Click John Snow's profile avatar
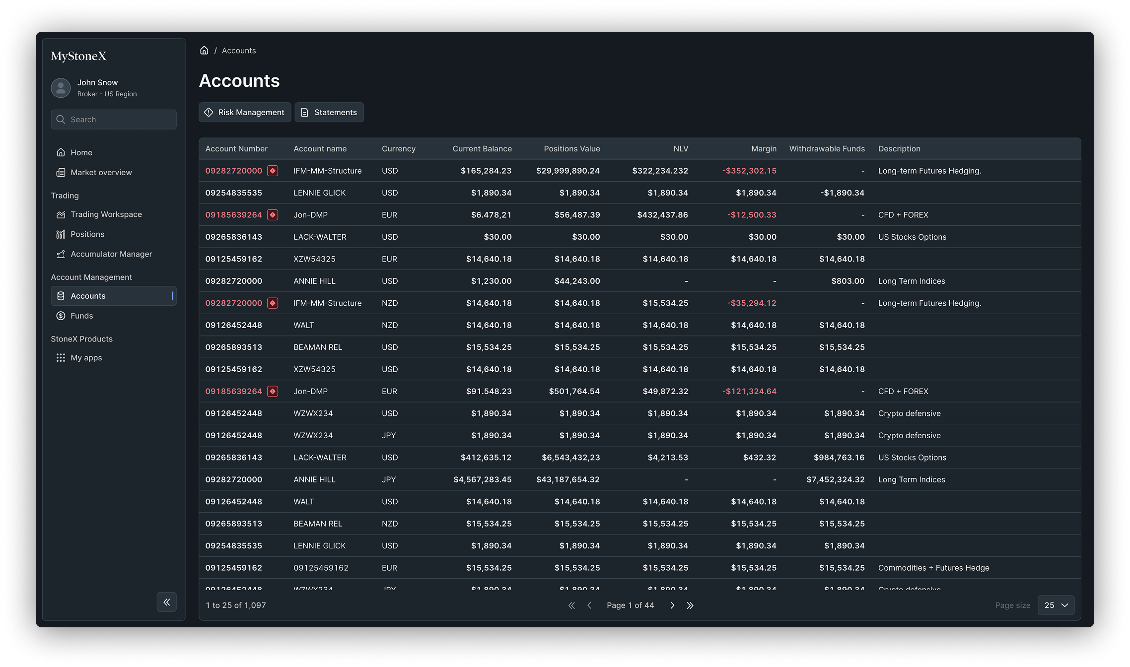The height and width of the screenshot is (667, 1130). coord(61,88)
